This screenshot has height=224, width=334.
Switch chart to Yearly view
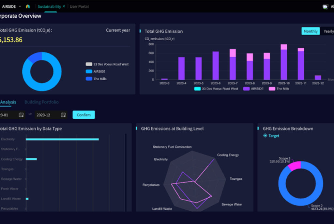(x=328, y=31)
